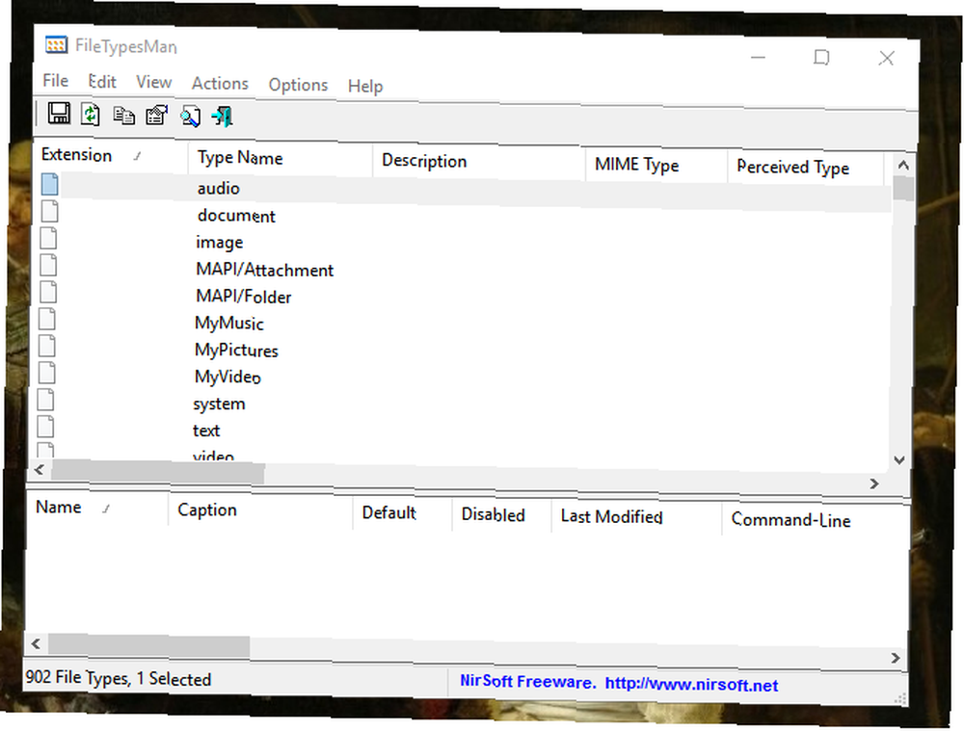
Task: Sort lower pane by Name column
Action: coord(96,508)
